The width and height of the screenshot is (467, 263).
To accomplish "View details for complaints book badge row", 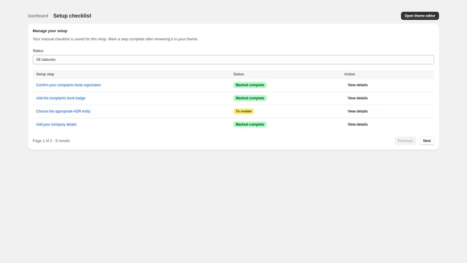I will click(357, 98).
